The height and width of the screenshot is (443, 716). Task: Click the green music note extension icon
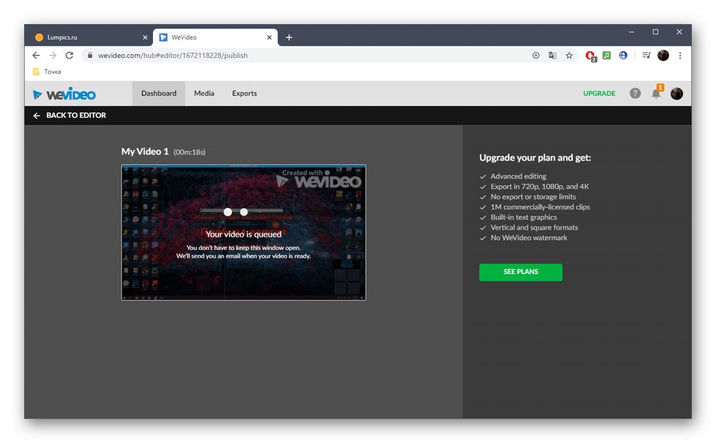[x=607, y=55]
